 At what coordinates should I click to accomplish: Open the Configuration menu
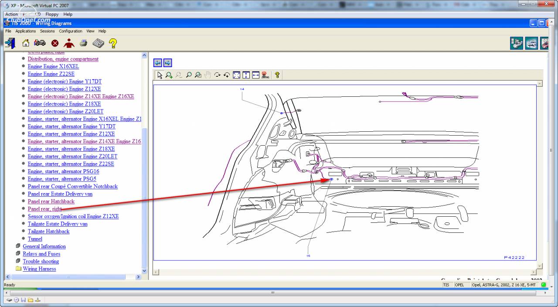coord(71,31)
